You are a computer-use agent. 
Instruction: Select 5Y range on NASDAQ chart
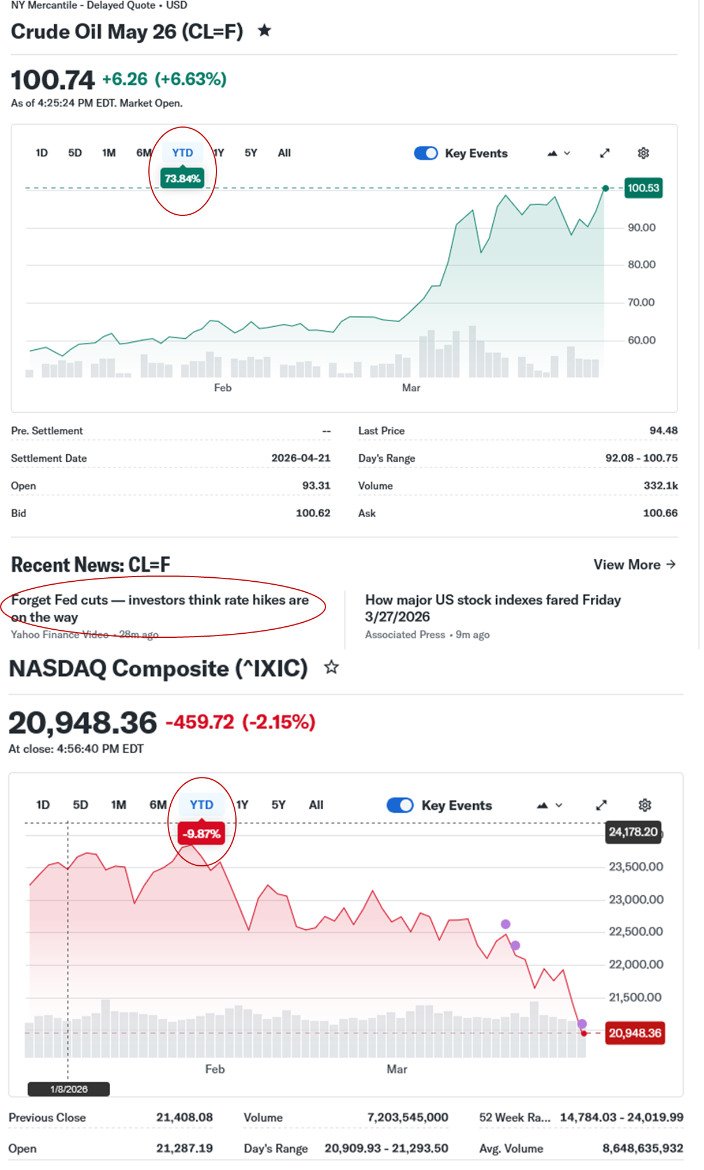coord(278,805)
